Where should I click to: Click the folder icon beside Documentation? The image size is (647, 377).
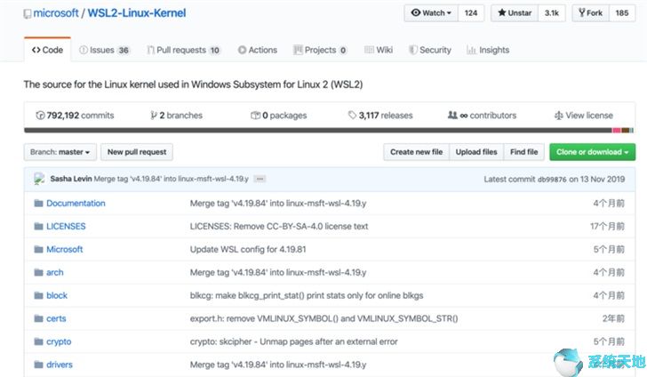pyautogui.click(x=39, y=203)
